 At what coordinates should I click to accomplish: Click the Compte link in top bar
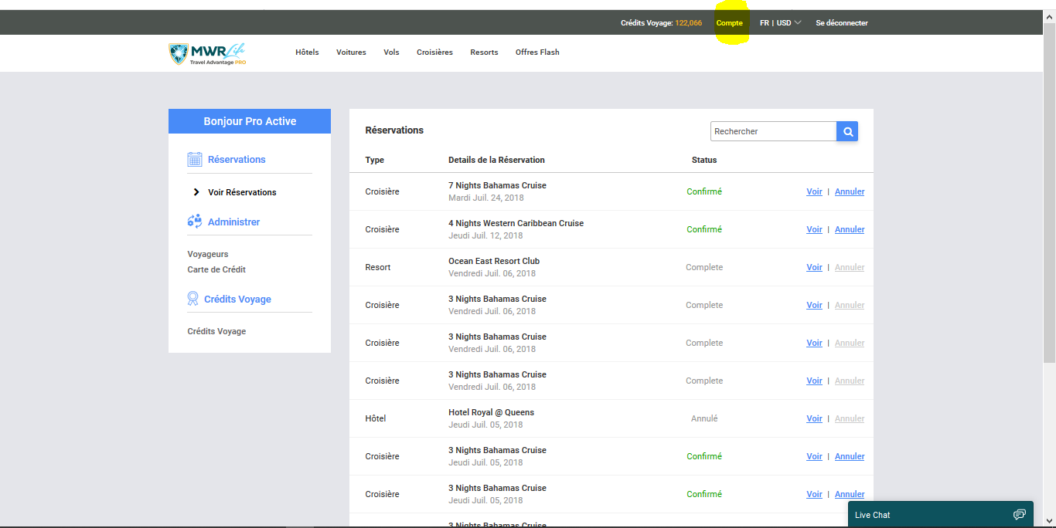click(729, 23)
